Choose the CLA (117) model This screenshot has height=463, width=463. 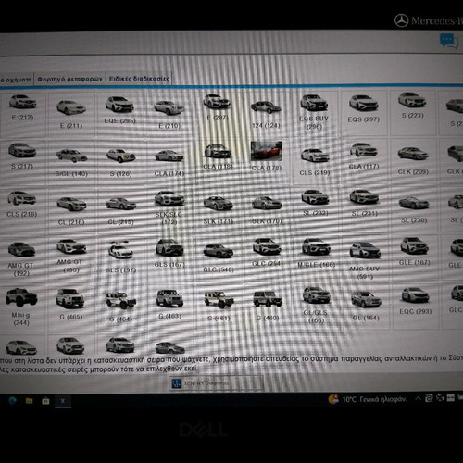(x=364, y=161)
